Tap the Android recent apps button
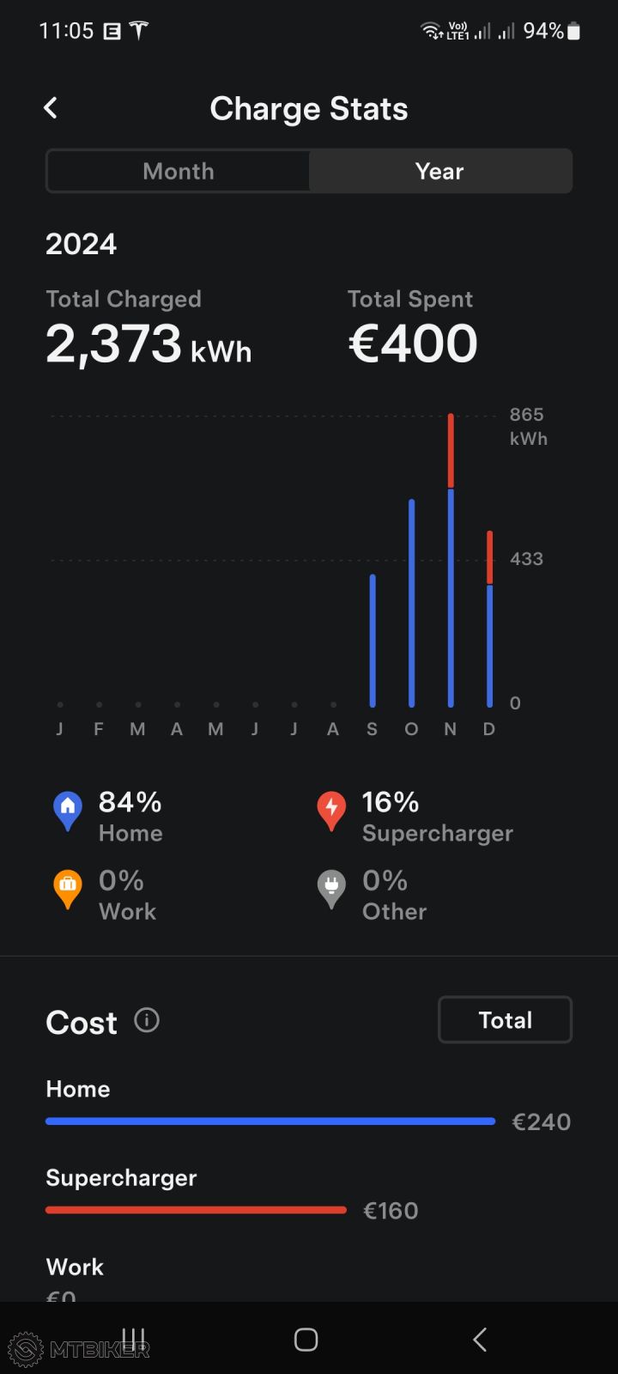Image resolution: width=618 pixels, height=1374 pixels. [133, 1340]
